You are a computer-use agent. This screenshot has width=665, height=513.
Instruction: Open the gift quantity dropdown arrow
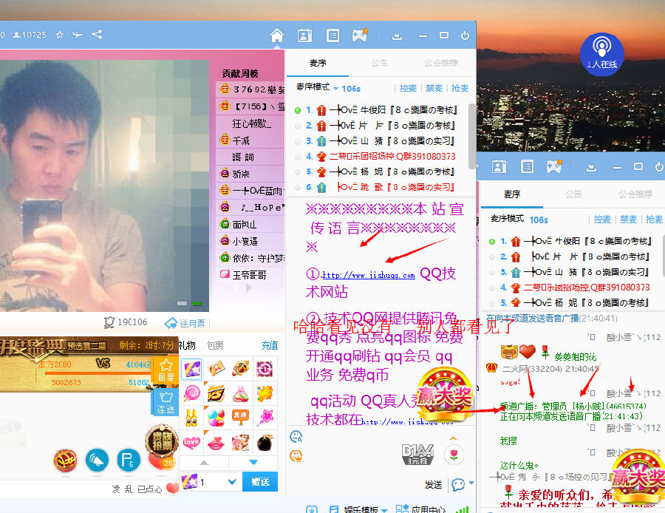click(x=232, y=482)
